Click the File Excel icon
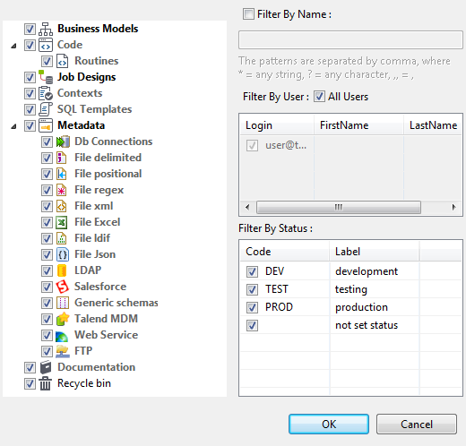 (x=62, y=222)
